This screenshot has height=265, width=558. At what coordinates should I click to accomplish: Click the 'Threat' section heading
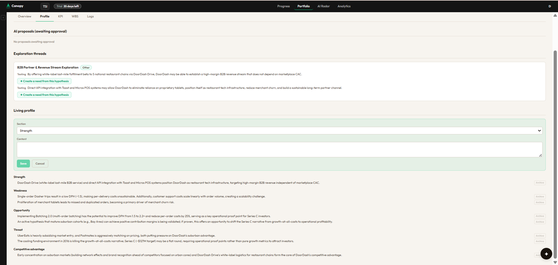18,230
